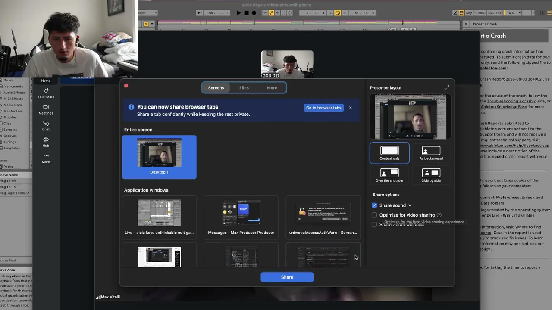Toggle Ableton computer MIDI keyboard

point(461,13)
